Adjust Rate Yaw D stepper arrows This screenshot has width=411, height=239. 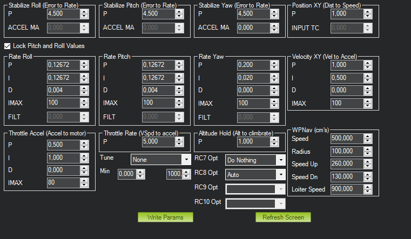click(x=274, y=90)
